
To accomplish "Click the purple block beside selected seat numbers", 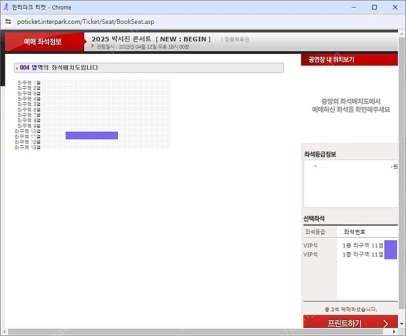I will 390,250.
